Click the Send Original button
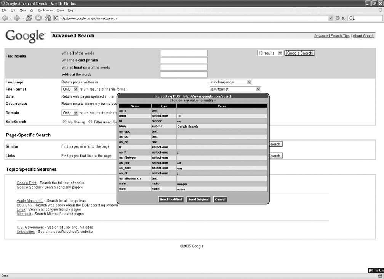 (x=198, y=199)
